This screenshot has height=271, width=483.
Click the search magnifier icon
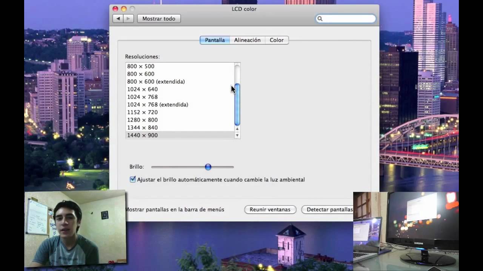click(320, 18)
